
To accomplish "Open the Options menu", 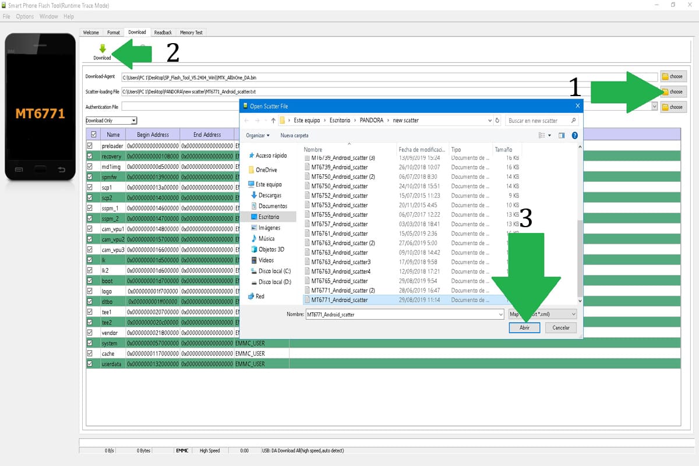I will pyautogui.click(x=25, y=16).
